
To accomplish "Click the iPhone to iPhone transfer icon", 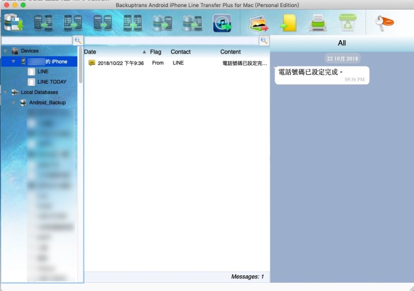I will tap(132, 23).
